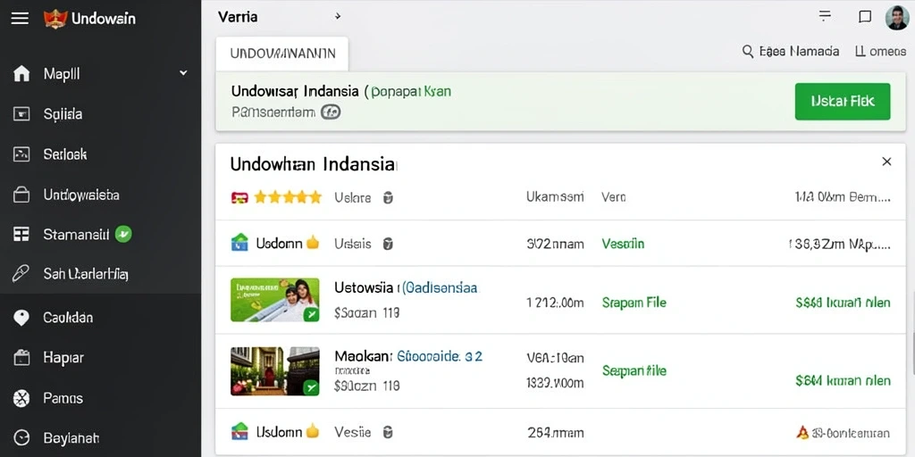Screen dimensions: 915x457
Task: Click the house icon in the Vesiie row
Action: point(239,431)
